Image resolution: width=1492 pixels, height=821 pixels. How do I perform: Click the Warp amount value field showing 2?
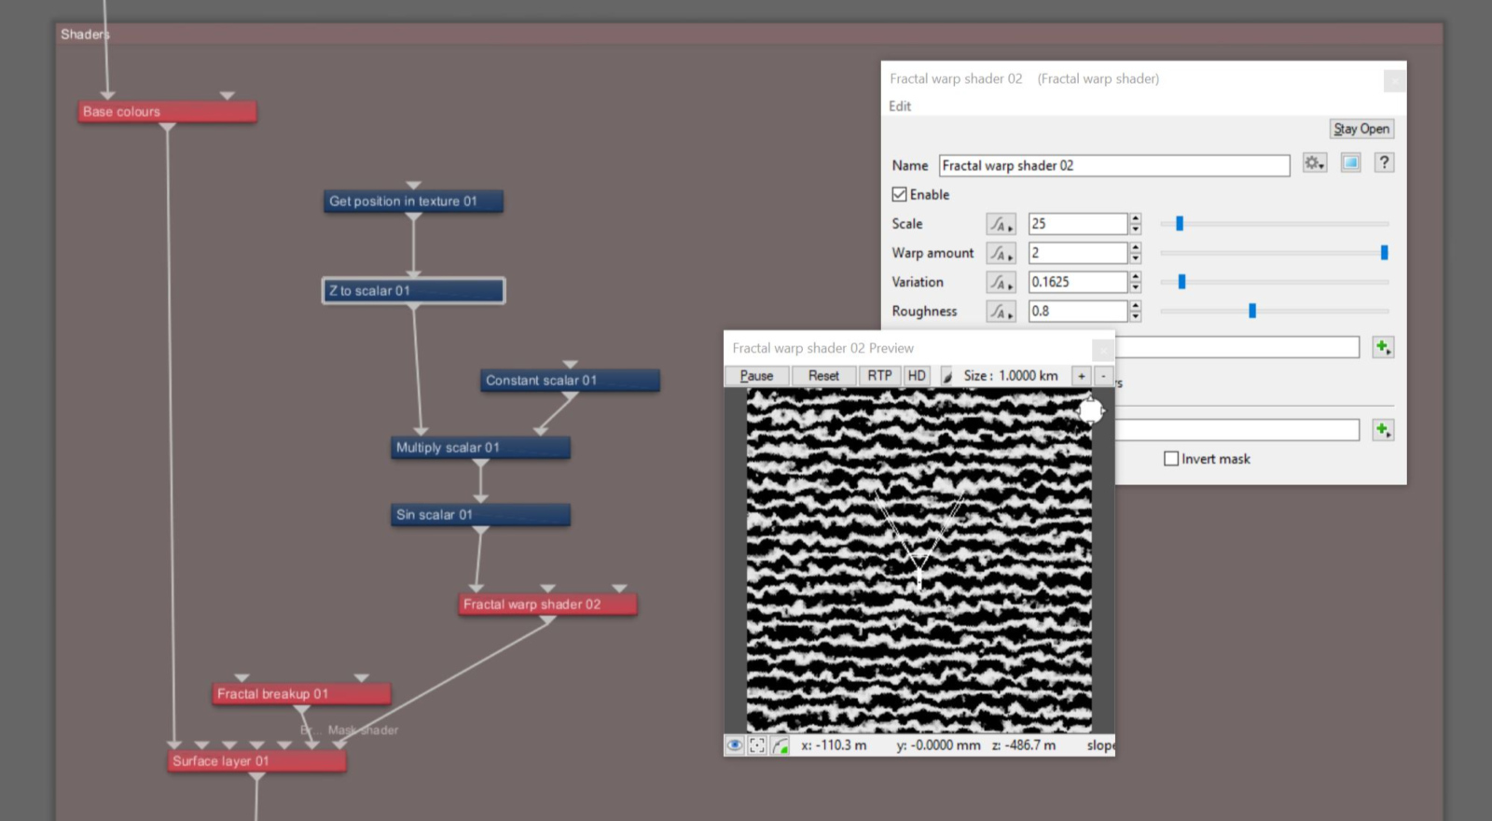click(1078, 253)
